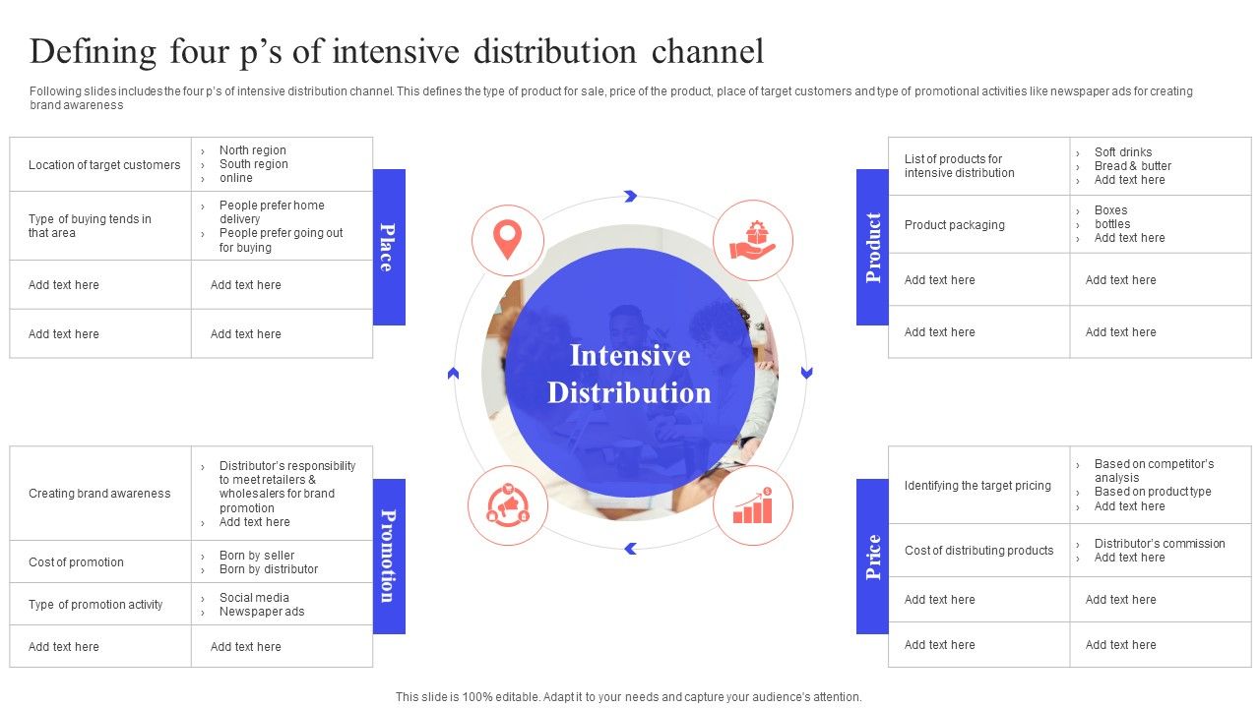Click "Distributor's commission" bullet
The image size is (1260, 708).
1160,544
